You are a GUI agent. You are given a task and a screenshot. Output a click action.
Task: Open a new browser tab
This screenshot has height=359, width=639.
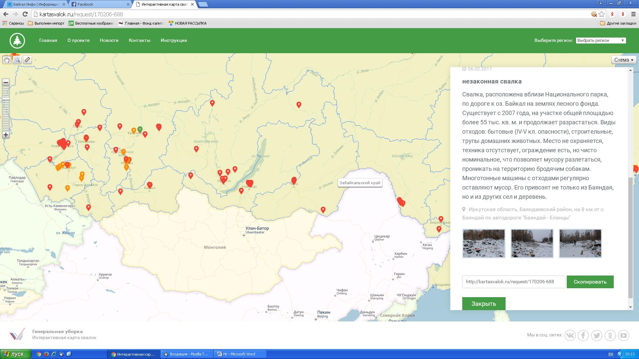(203, 4)
